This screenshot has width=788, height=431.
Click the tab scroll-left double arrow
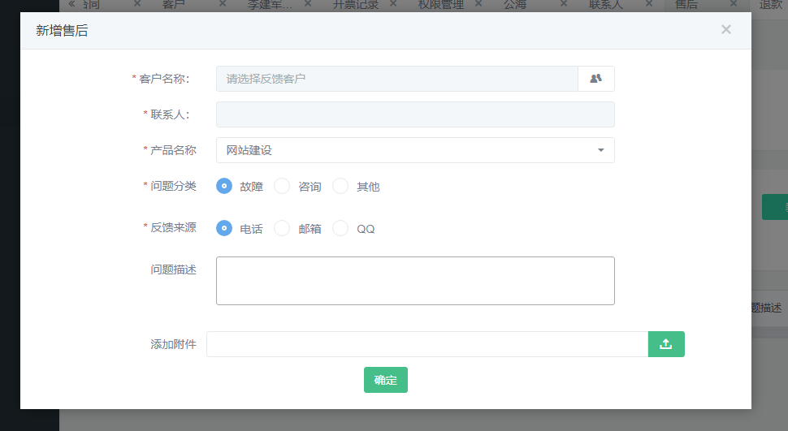71,4
